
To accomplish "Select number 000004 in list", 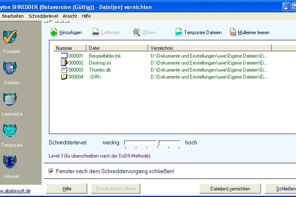I will pyautogui.click(x=76, y=77).
